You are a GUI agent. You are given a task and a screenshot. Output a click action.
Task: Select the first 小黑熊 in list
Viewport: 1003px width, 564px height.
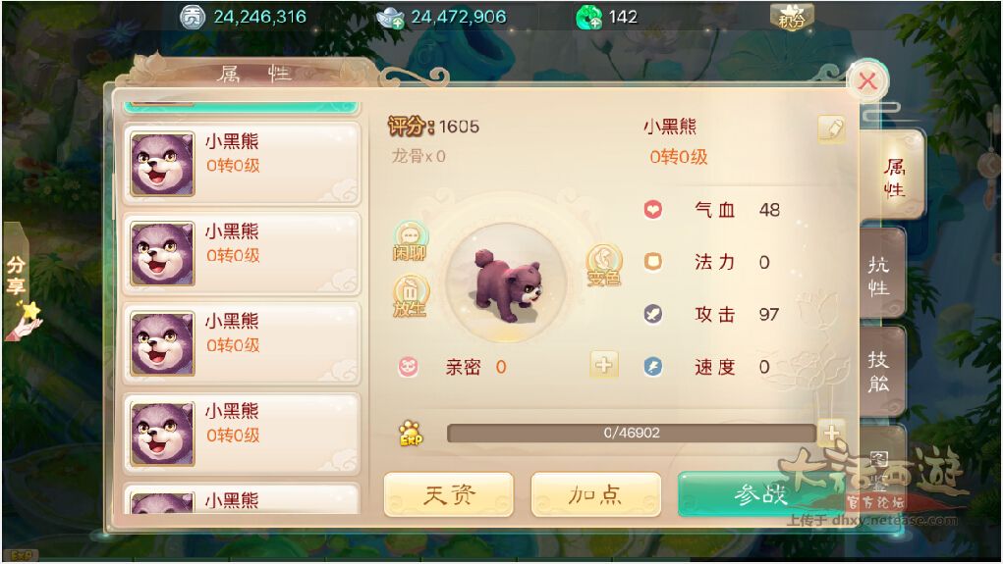click(241, 164)
